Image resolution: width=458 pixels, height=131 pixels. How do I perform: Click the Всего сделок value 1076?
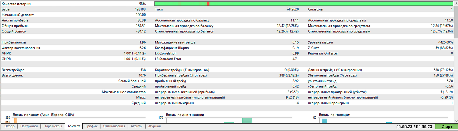[142, 75]
